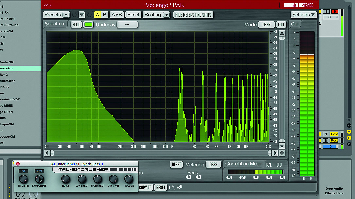The width and height of the screenshot is (355, 199).
Task: Toggle the lower Post send button
Action: coord(334,140)
